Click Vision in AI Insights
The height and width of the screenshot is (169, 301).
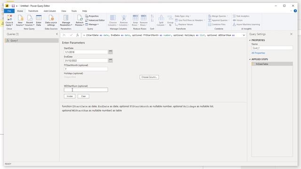pyautogui.click(x=238, y=20)
